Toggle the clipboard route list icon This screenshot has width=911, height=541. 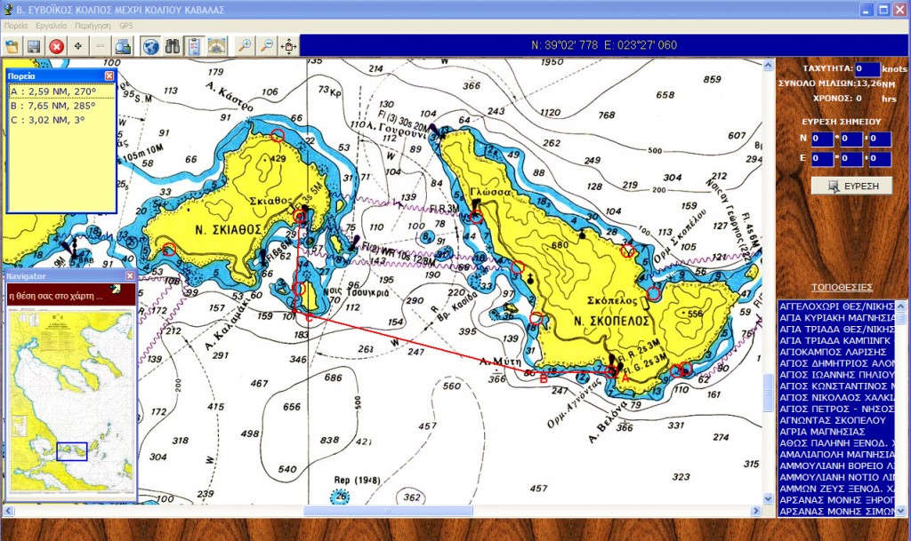pyautogui.click(x=195, y=46)
